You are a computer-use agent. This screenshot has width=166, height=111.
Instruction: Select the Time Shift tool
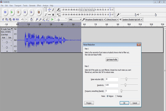coord(50,14)
